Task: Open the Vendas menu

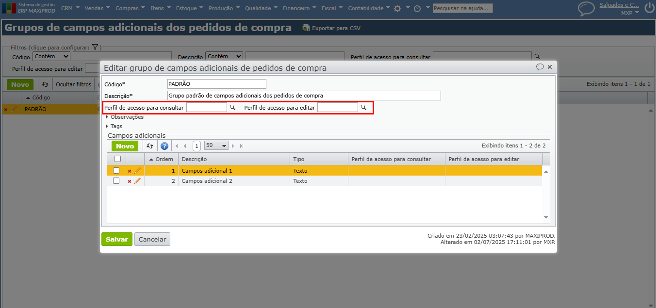Action: (97, 8)
